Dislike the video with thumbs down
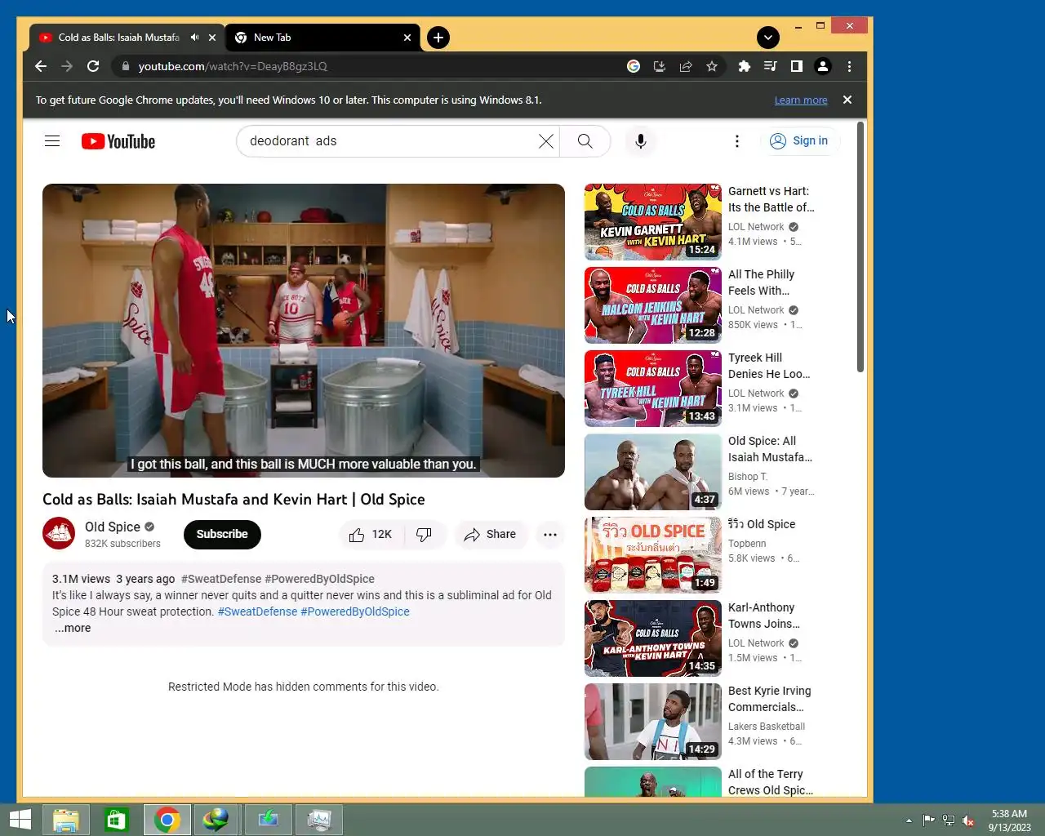The image size is (1045, 836). (424, 535)
